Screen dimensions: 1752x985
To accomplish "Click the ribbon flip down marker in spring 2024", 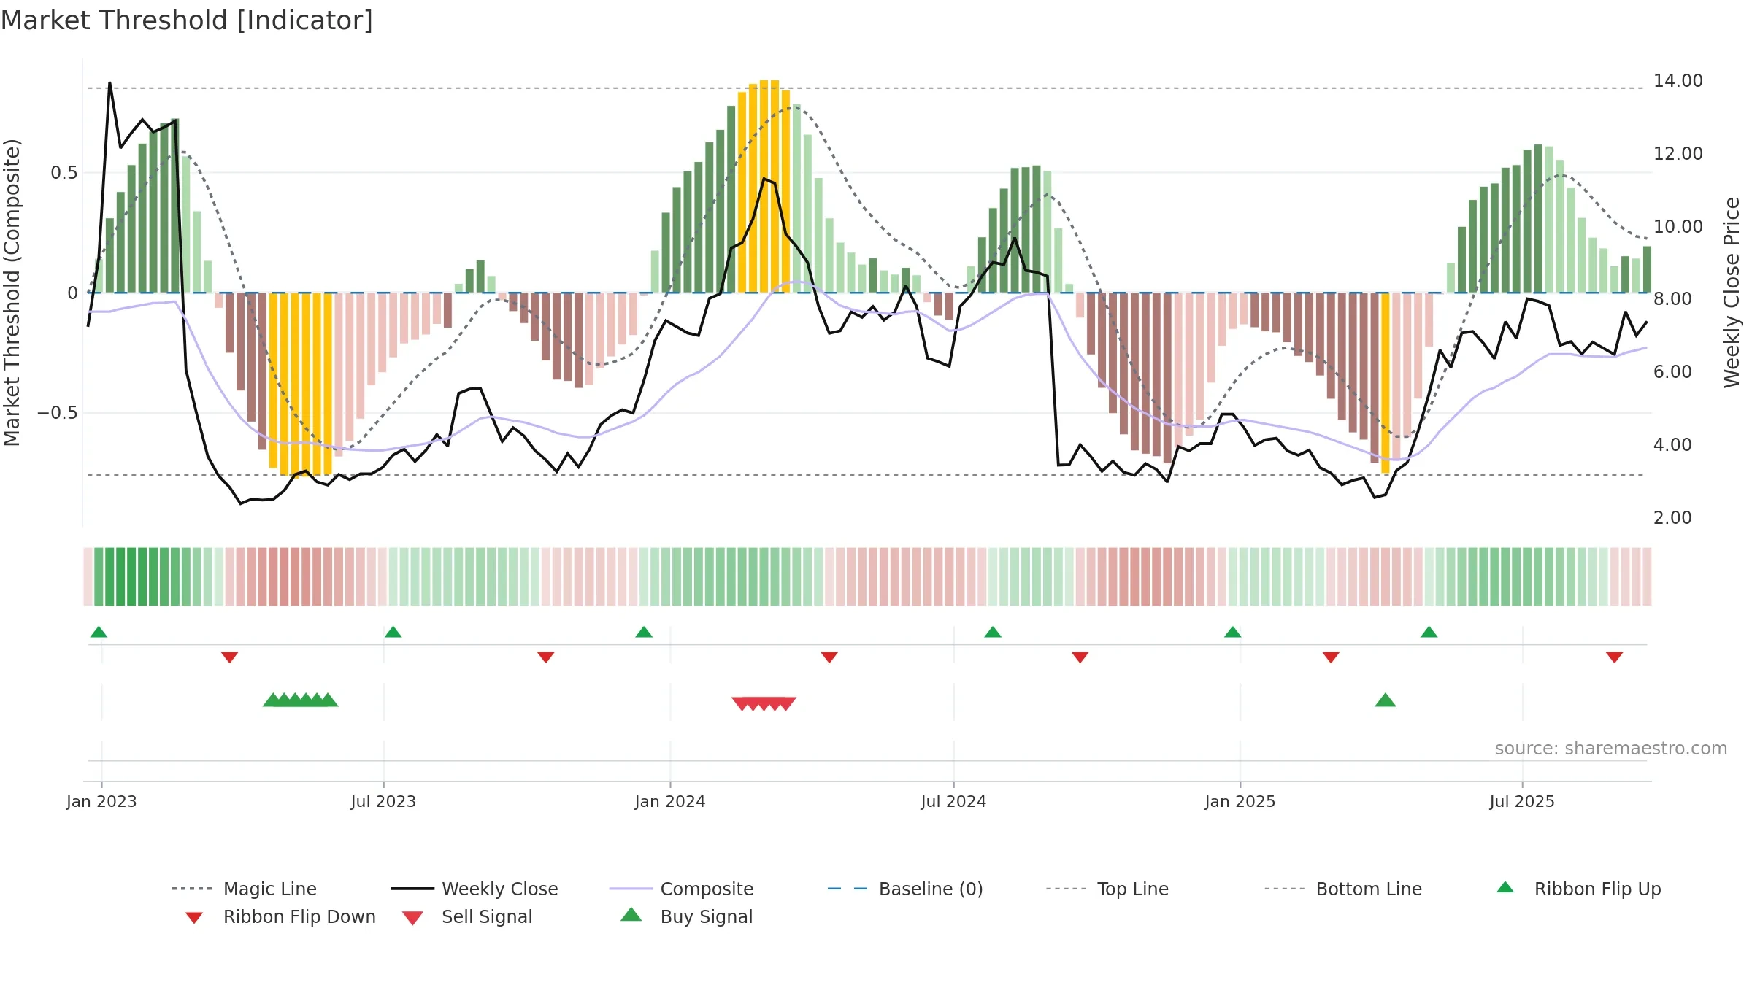I will click(x=829, y=657).
